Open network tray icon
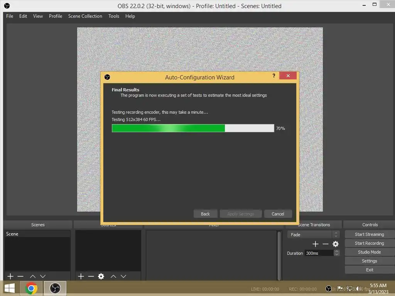395x296 pixels. click(x=349, y=288)
